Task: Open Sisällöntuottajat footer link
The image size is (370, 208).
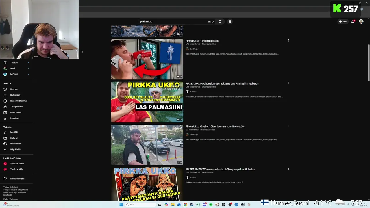Action: click(x=10, y=192)
